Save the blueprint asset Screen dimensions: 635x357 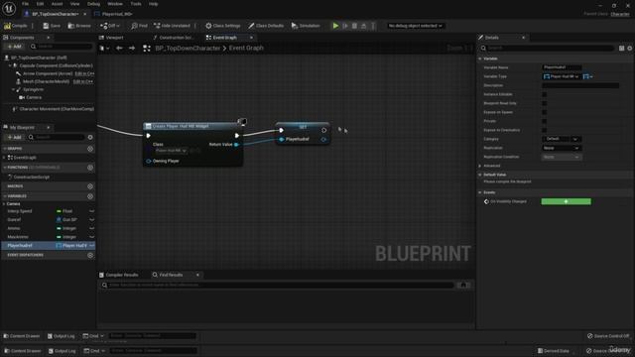coord(52,26)
